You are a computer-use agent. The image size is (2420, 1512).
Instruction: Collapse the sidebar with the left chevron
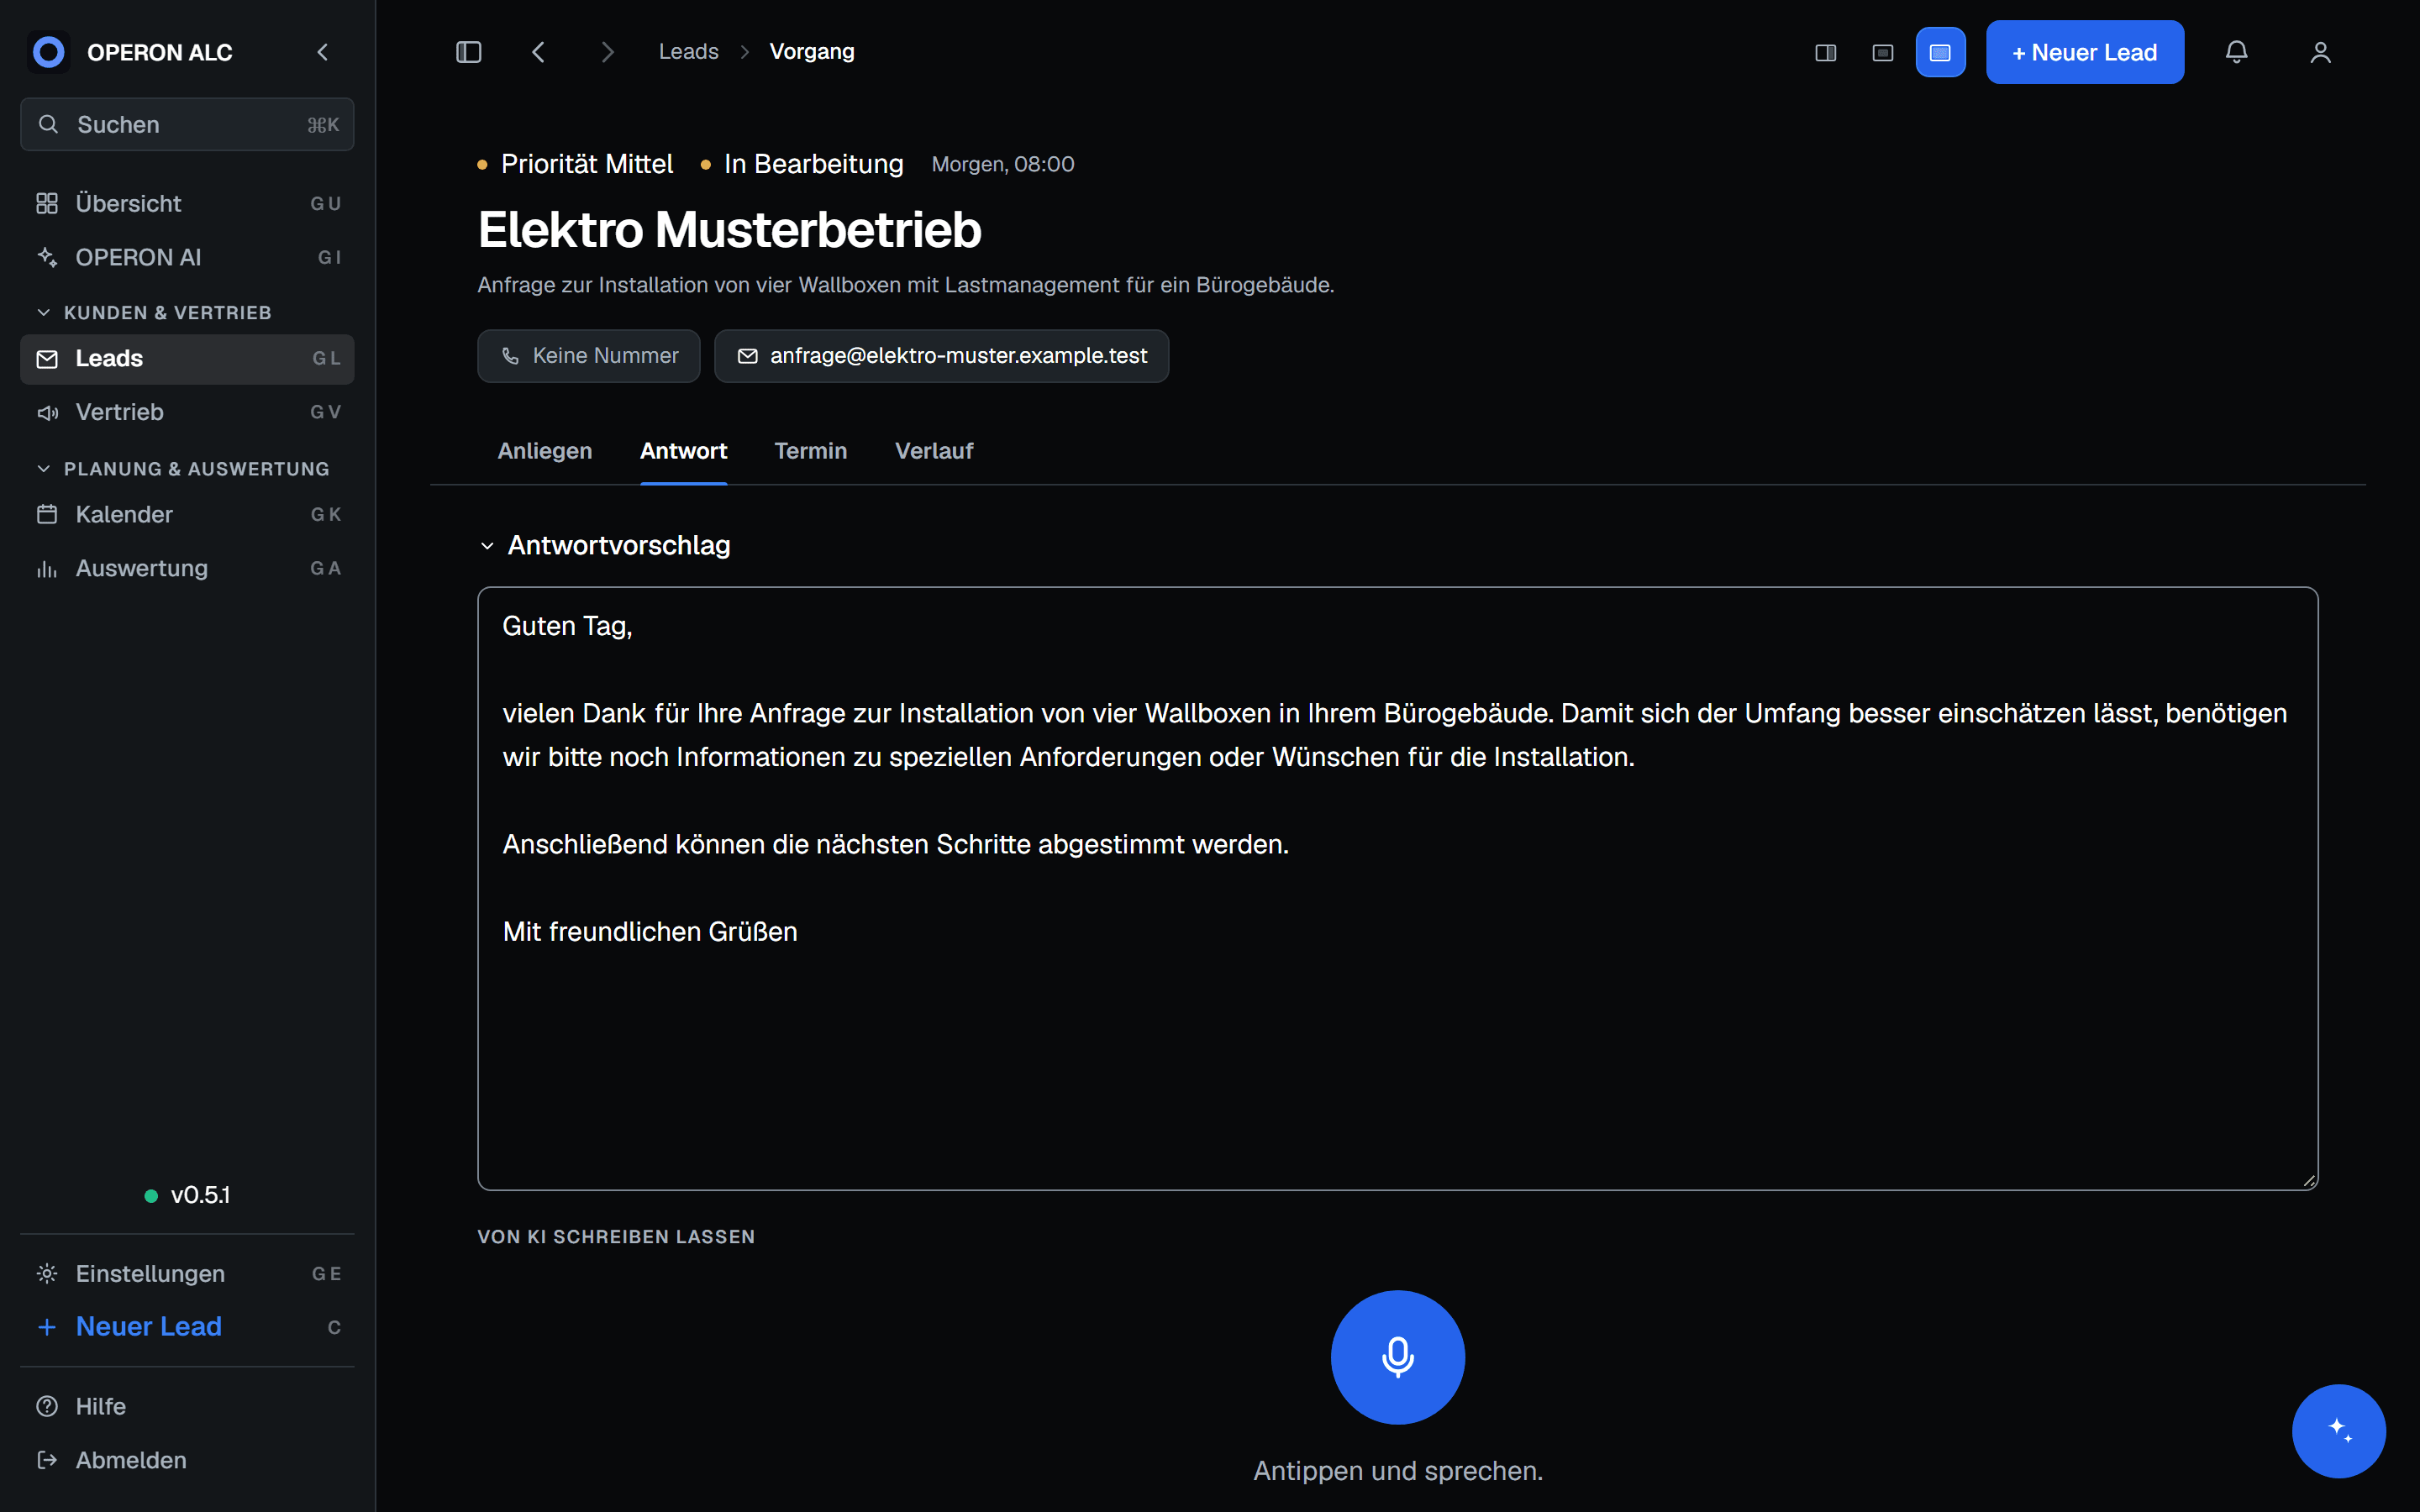pos(322,52)
